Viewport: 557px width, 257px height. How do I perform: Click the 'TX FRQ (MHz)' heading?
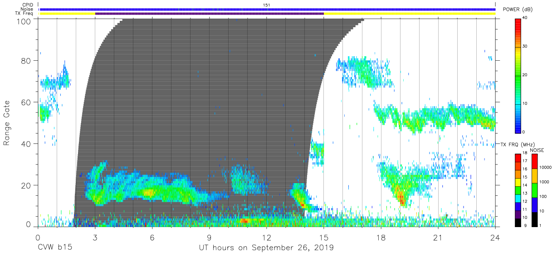[x=518, y=145]
